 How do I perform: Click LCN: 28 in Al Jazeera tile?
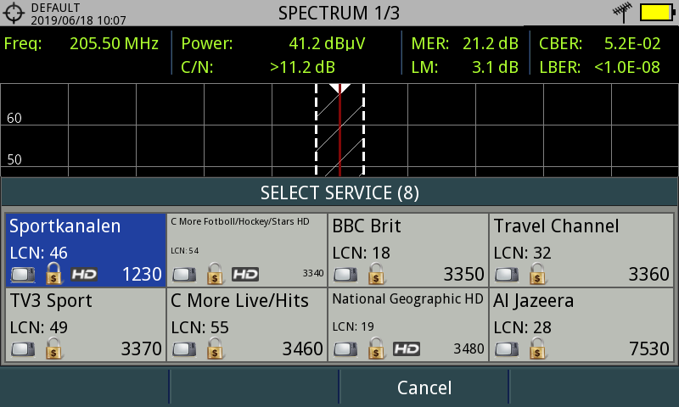[x=523, y=327]
